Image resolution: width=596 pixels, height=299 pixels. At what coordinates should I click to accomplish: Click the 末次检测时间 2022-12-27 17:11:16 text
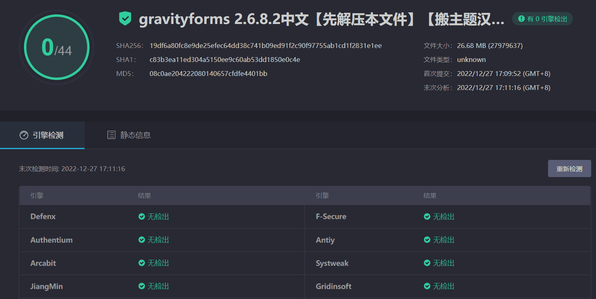tap(72, 169)
